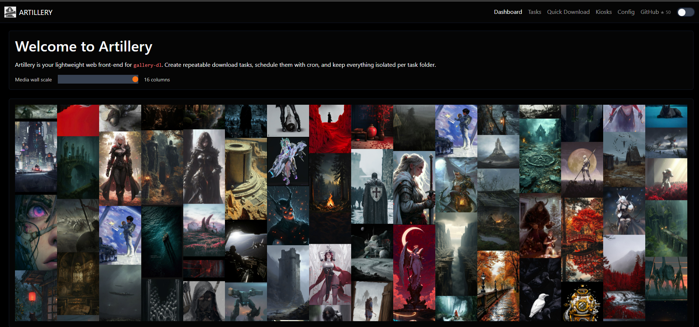Open the Config page

pos(626,12)
